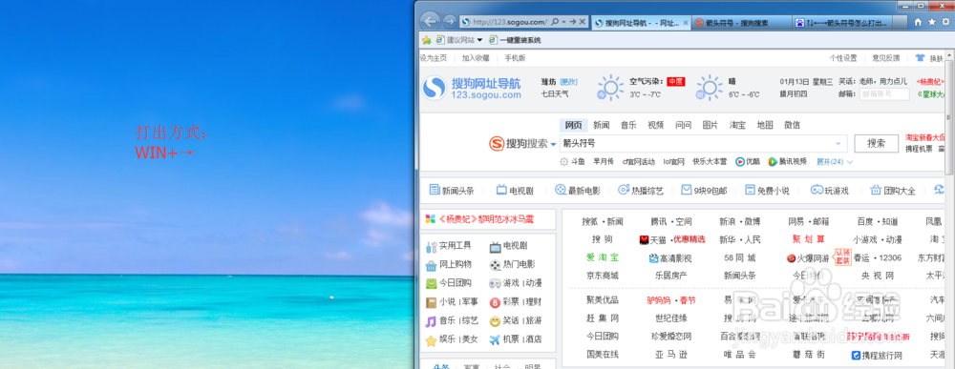This screenshot has width=955, height=369.
Task: Select the 图片 search category tab
Action: pyautogui.click(x=711, y=125)
